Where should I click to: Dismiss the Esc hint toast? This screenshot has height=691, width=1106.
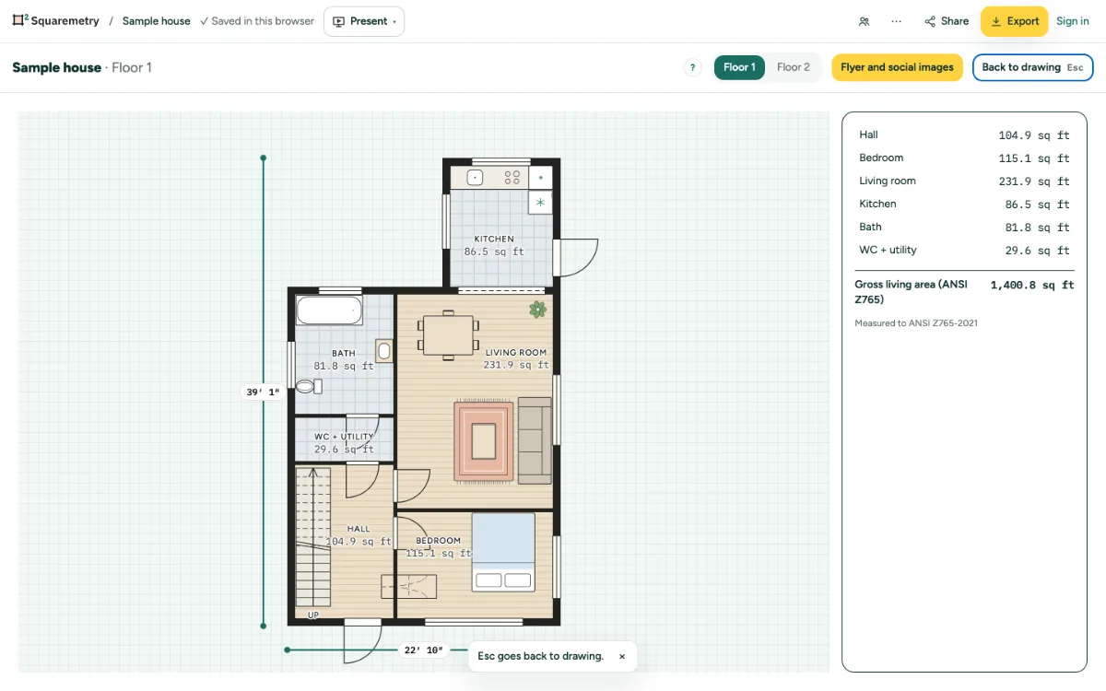point(622,656)
